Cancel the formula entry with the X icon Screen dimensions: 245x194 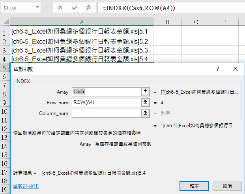pyautogui.click(x=60, y=8)
